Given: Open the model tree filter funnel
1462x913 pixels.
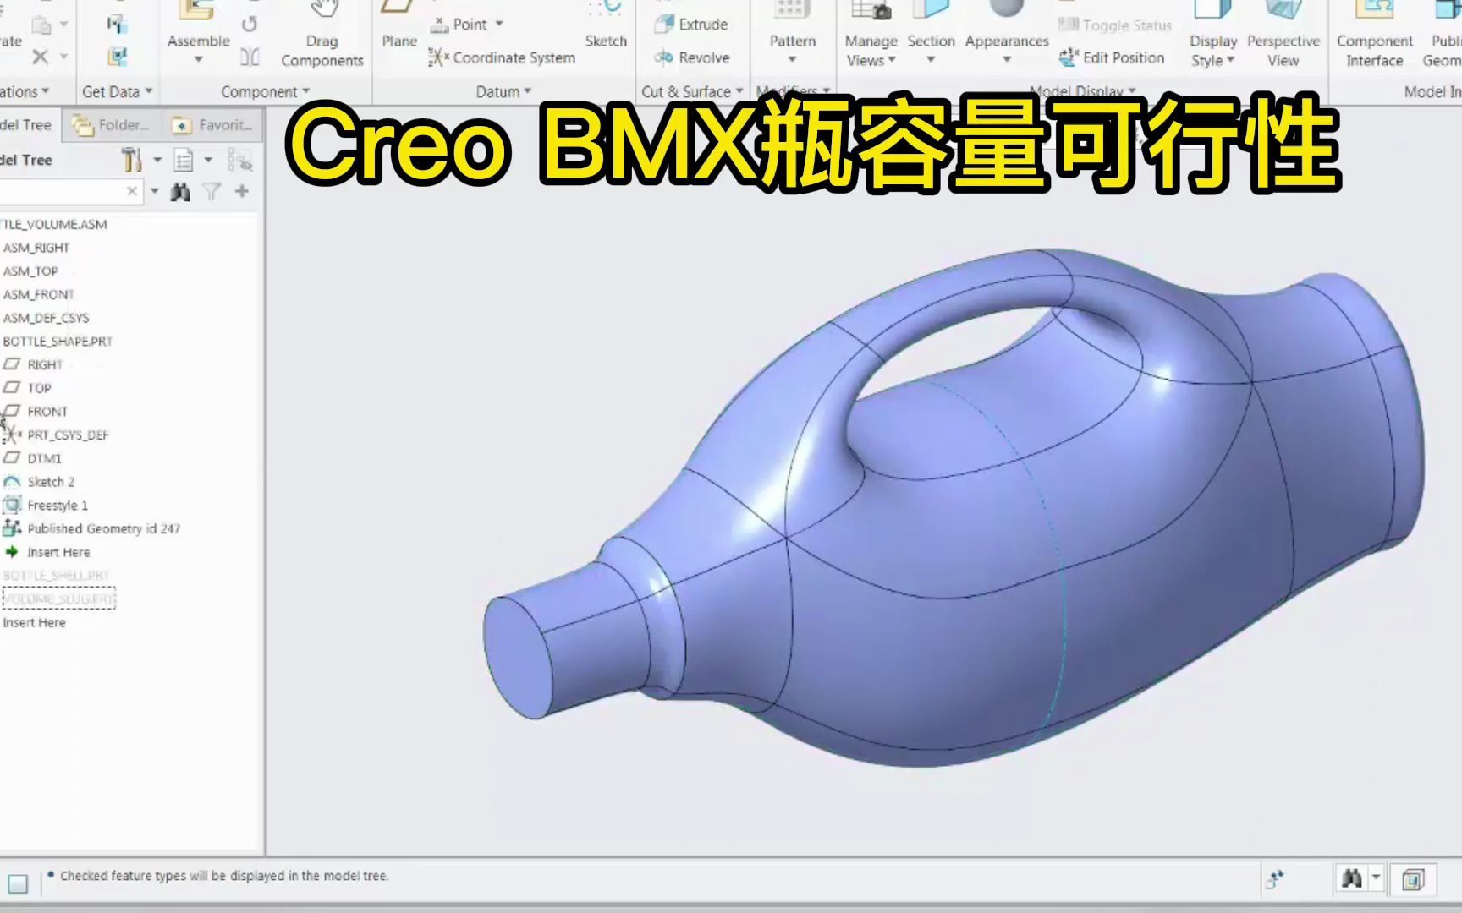Looking at the screenshot, I should [x=212, y=191].
